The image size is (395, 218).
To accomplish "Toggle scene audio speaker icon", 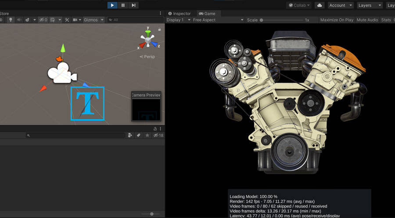I will coord(19,20).
